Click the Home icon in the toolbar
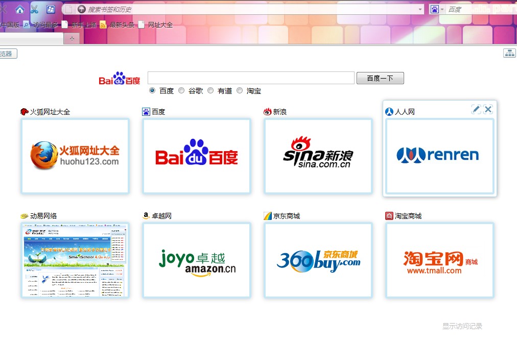 19,9
